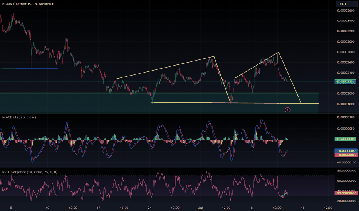The image size is (359, 211).
Task: Click the red signal value -0.00000052
Action: pyautogui.click(x=346, y=155)
